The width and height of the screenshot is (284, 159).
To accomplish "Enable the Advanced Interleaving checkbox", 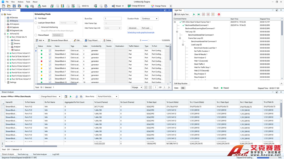I will pos(39,27).
